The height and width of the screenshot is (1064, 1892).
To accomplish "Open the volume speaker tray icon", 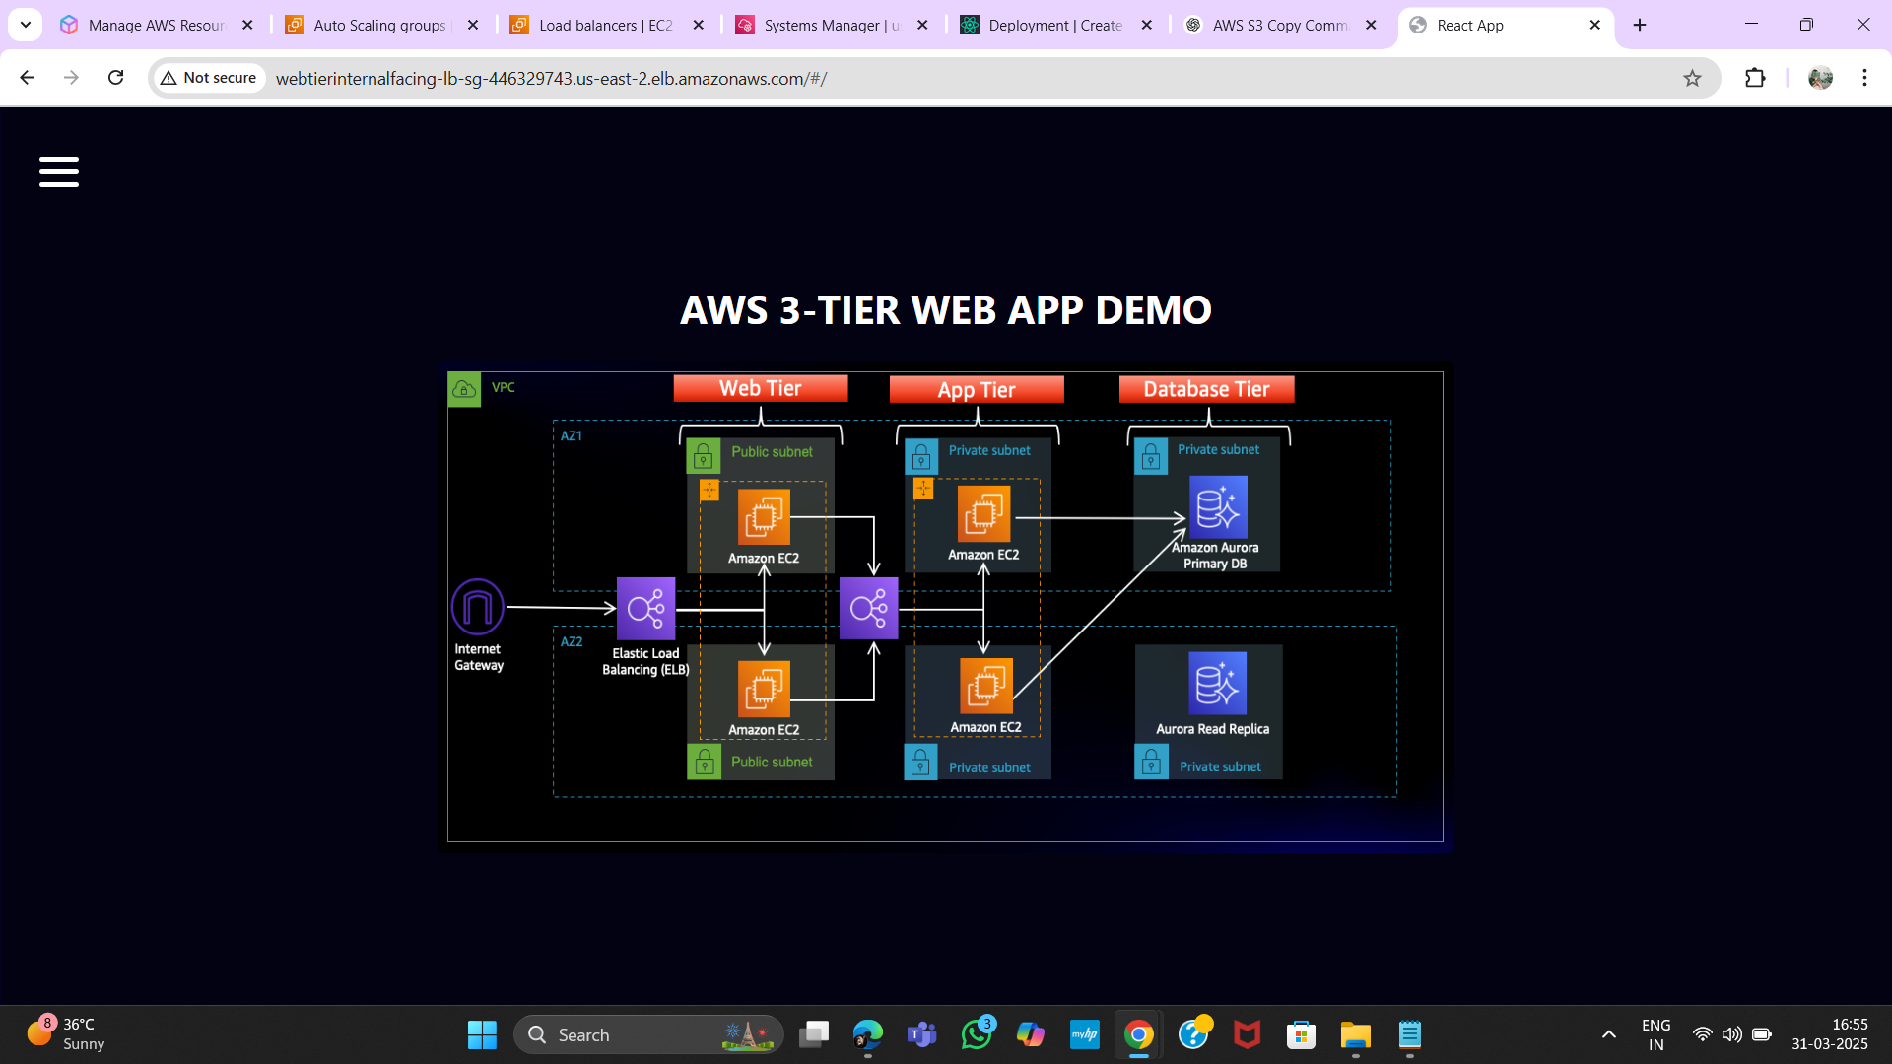I will (1731, 1034).
